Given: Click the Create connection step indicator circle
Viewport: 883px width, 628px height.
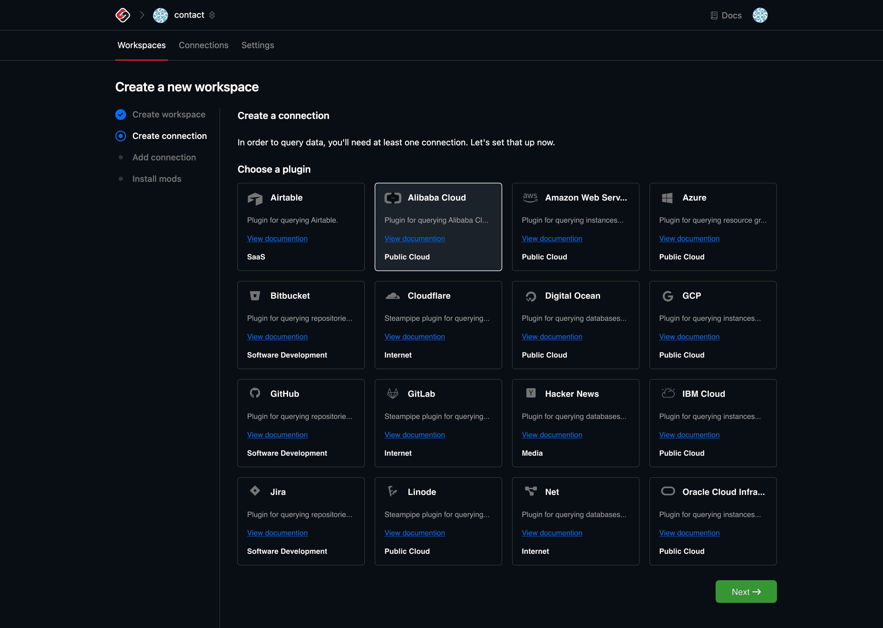Looking at the screenshot, I should [120, 136].
